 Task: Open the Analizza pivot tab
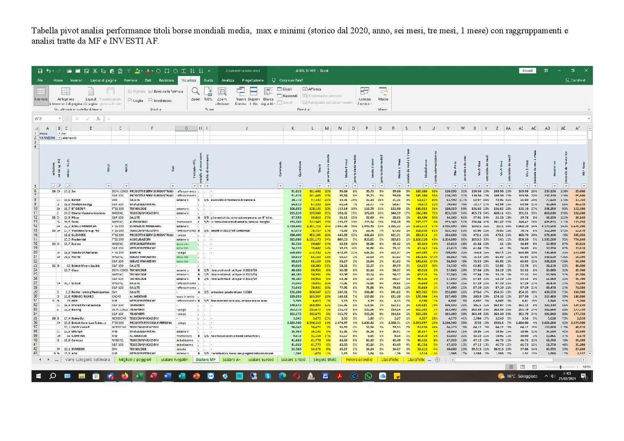(x=228, y=80)
